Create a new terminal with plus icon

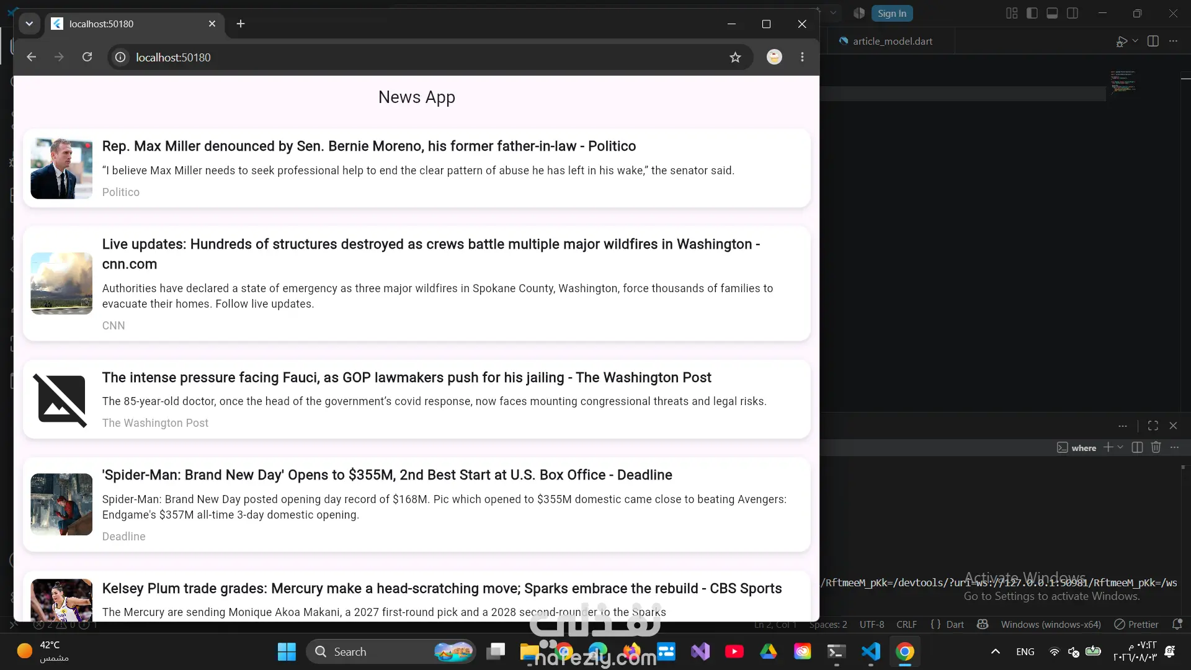coord(1108,447)
